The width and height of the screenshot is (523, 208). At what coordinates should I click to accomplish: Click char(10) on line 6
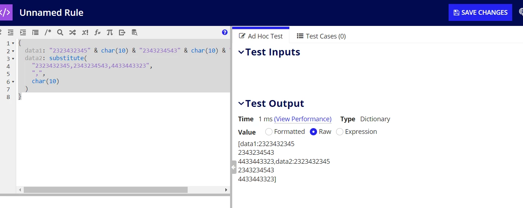tap(45, 81)
